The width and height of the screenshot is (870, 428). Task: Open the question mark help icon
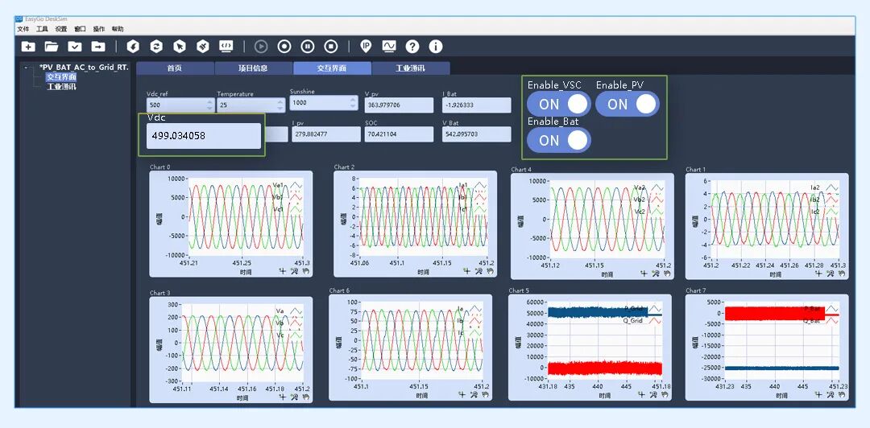click(412, 47)
